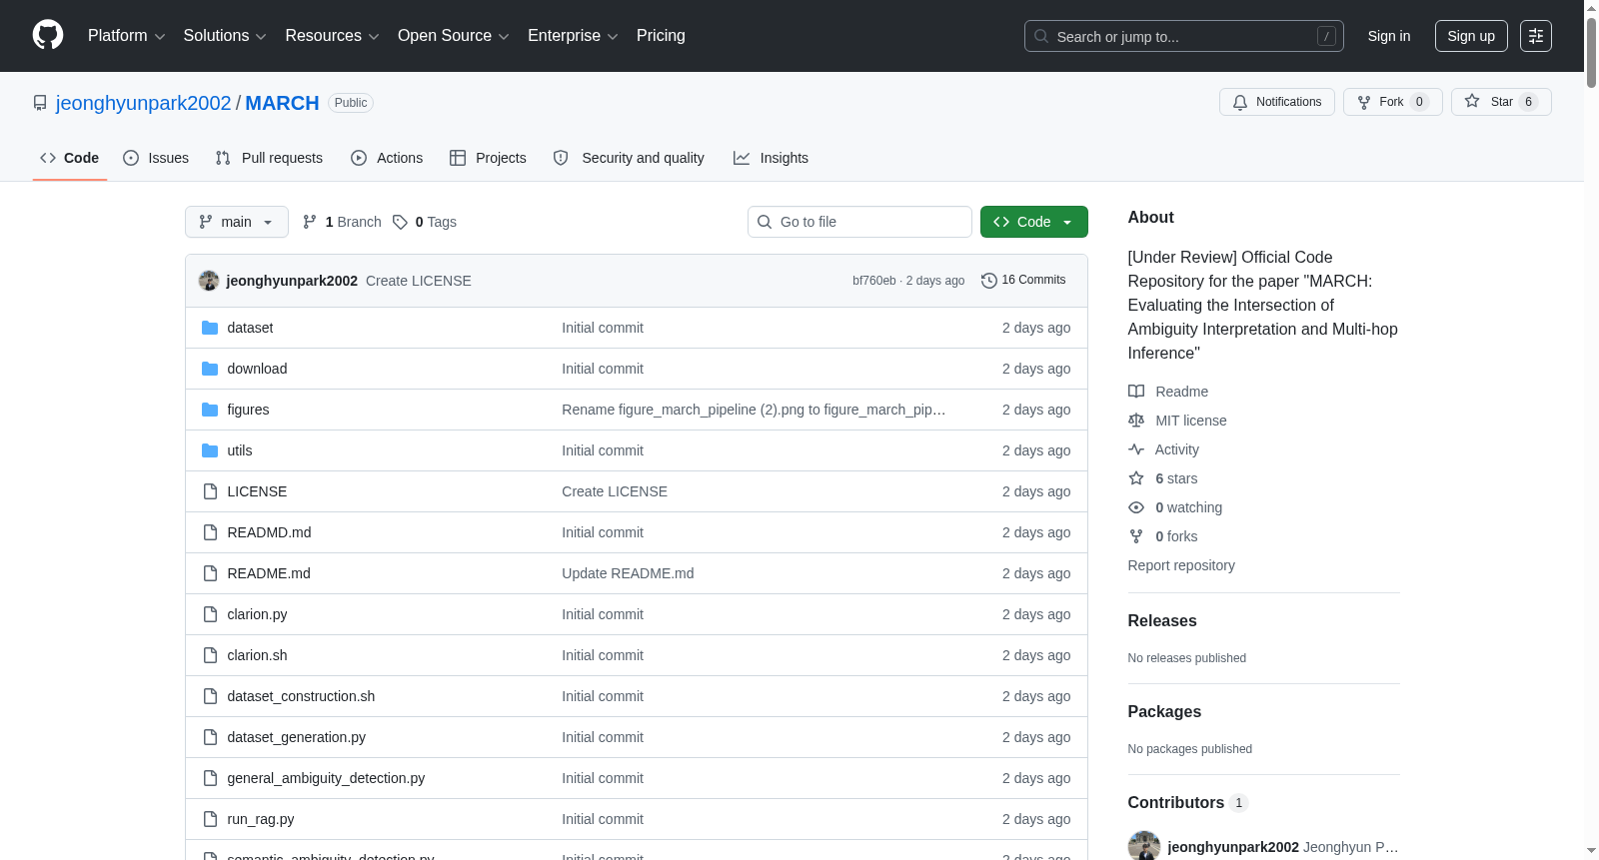Open the Rename figure_march_pipeline commit message

pyautogui.click(x=754, y=410)
